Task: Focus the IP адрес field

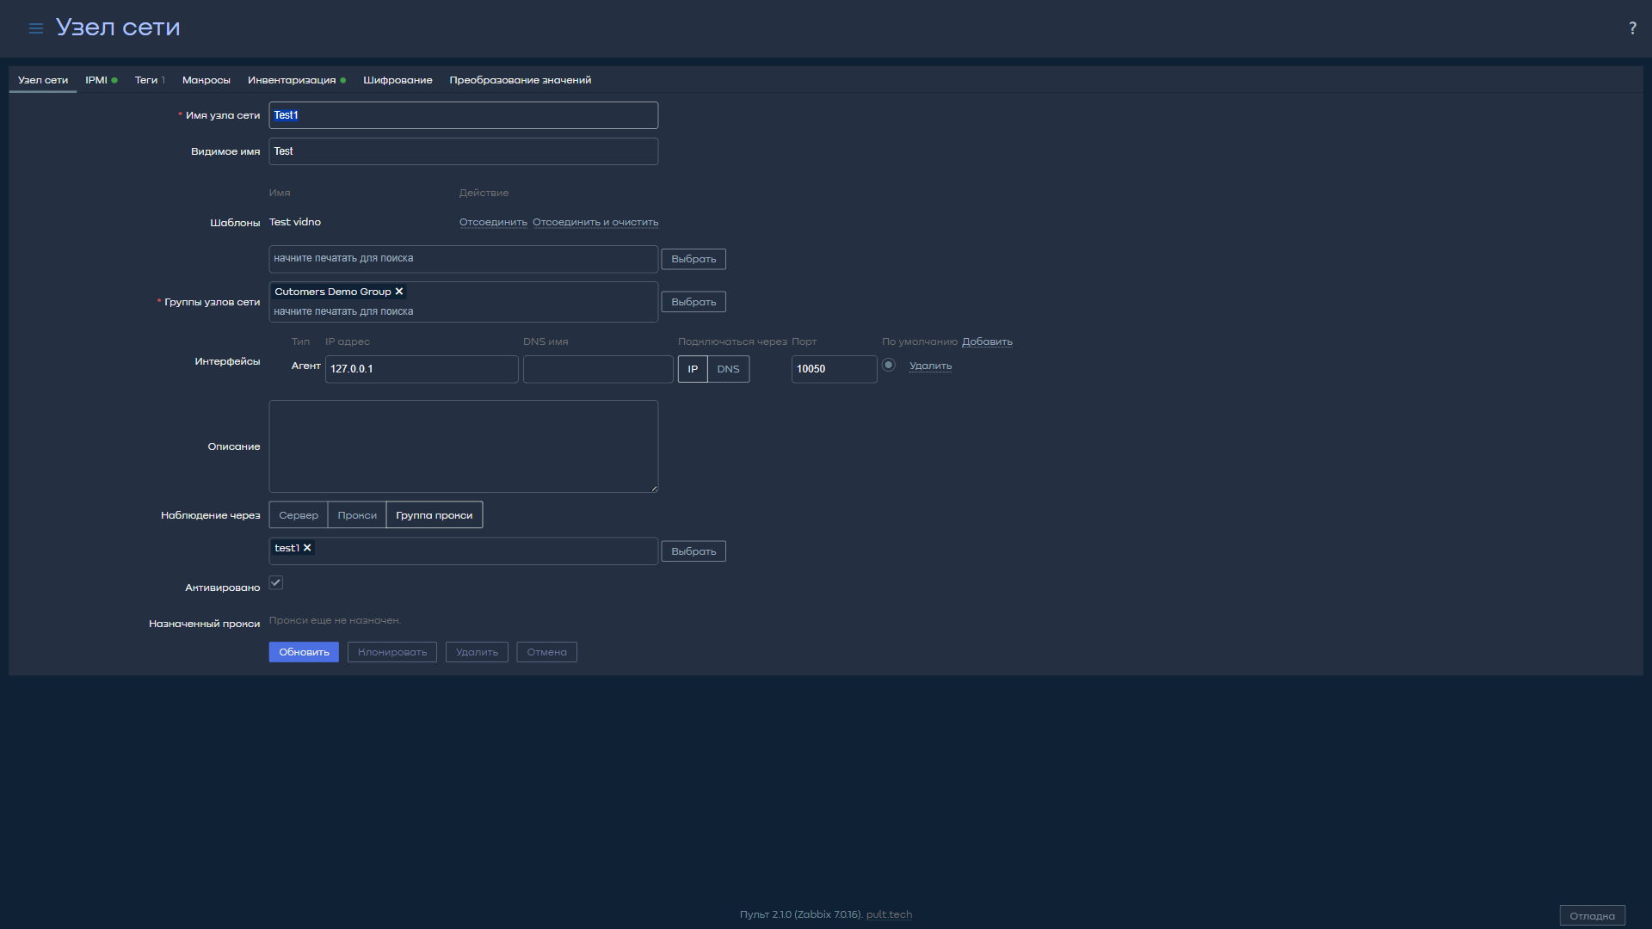Action: [x=422, y=369]
